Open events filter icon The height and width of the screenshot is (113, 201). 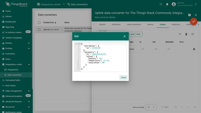click(x=180, y=34)
